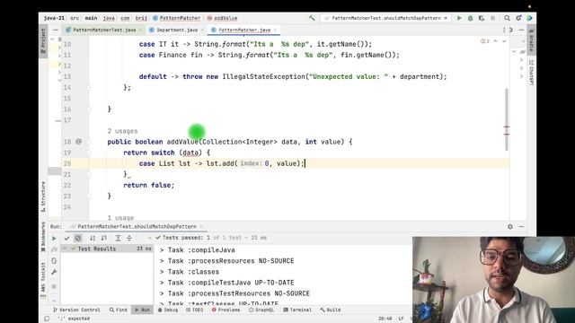The image size is (575, 323).
Task: Toggle show ignored tests icon
Action: 78,238
